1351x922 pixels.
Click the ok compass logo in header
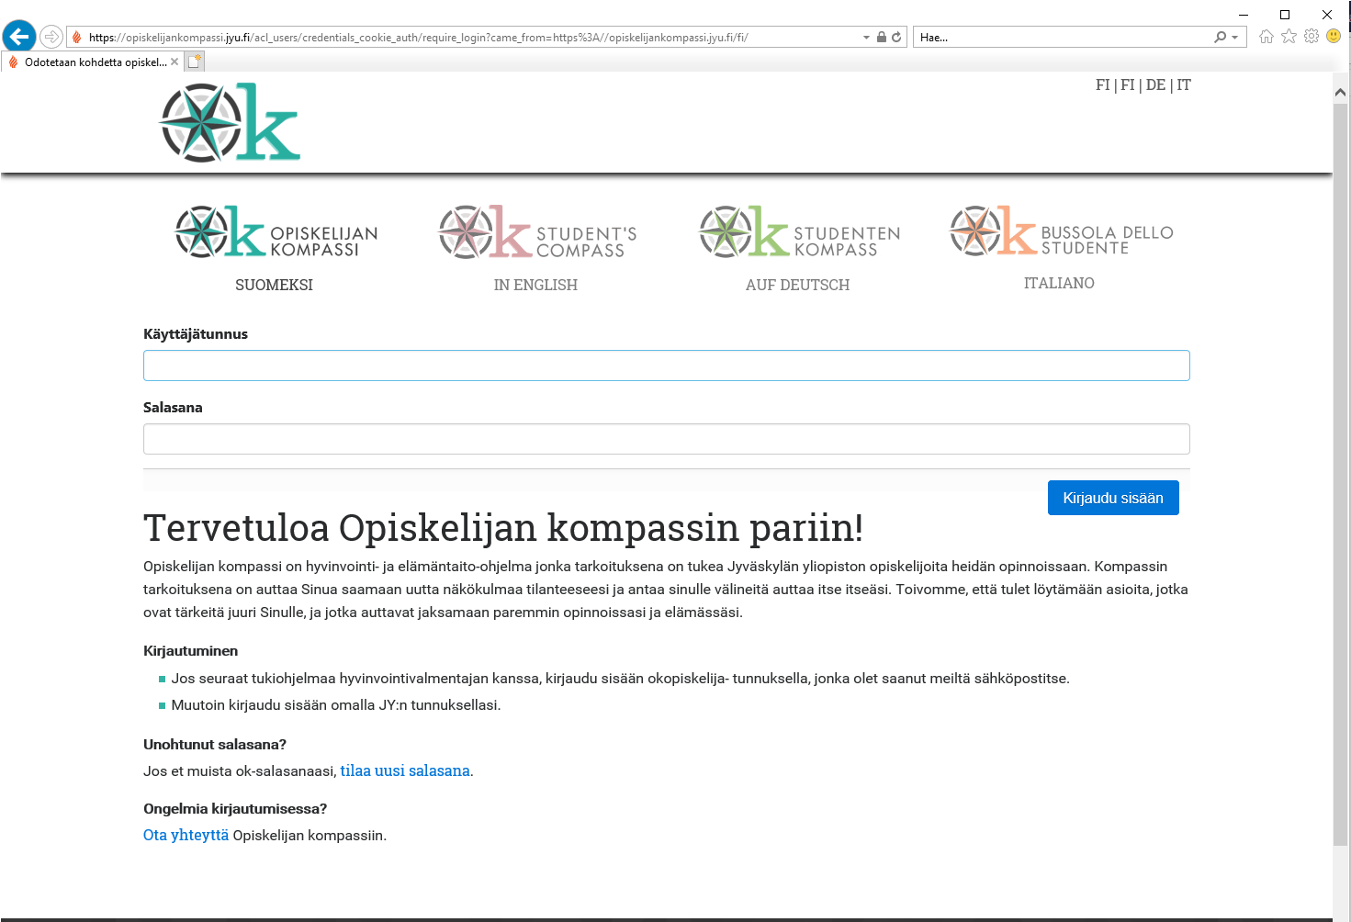pos(231,123)
